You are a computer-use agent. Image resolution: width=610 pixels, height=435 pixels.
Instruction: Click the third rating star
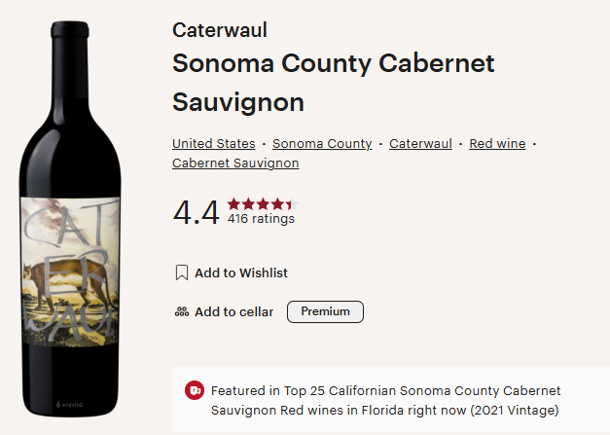[x=263, y=203]
